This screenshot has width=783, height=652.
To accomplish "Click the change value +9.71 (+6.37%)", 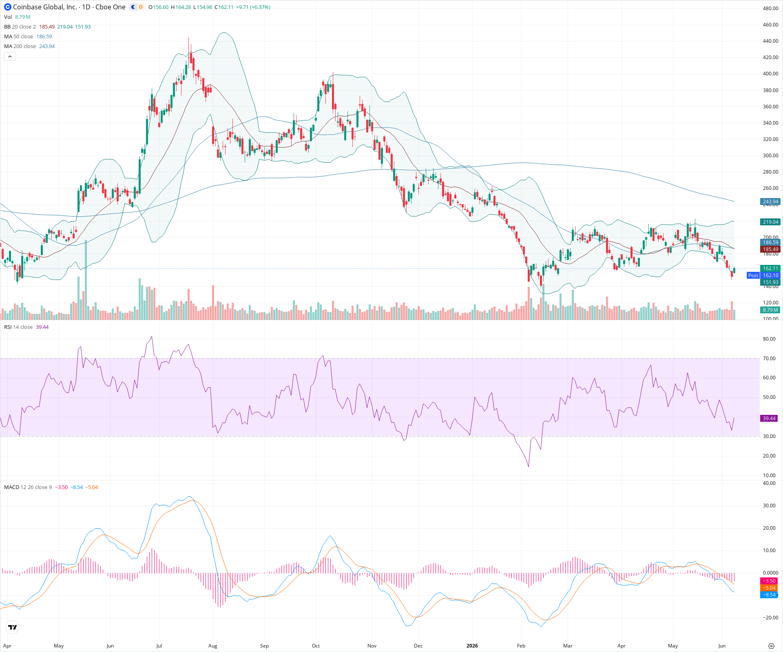I will [x=253, y=7].
